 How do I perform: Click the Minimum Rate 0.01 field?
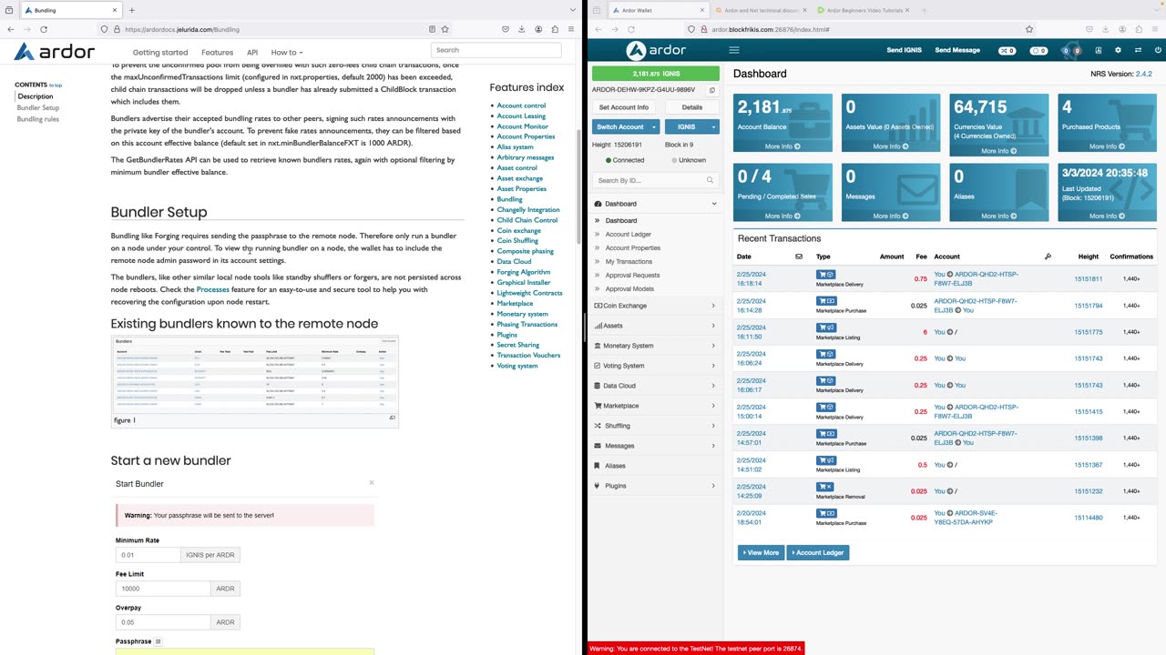(148, 555)
